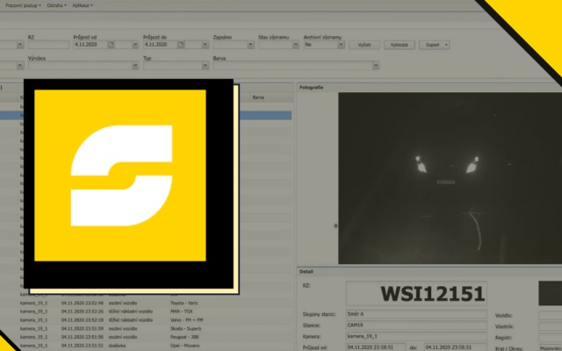
Task: Click the Export button
Action: coord(432,45)
